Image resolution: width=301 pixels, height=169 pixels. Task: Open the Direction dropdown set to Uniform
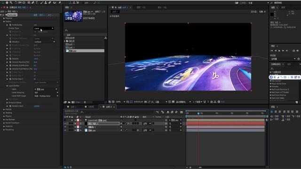tap(45, 42)
